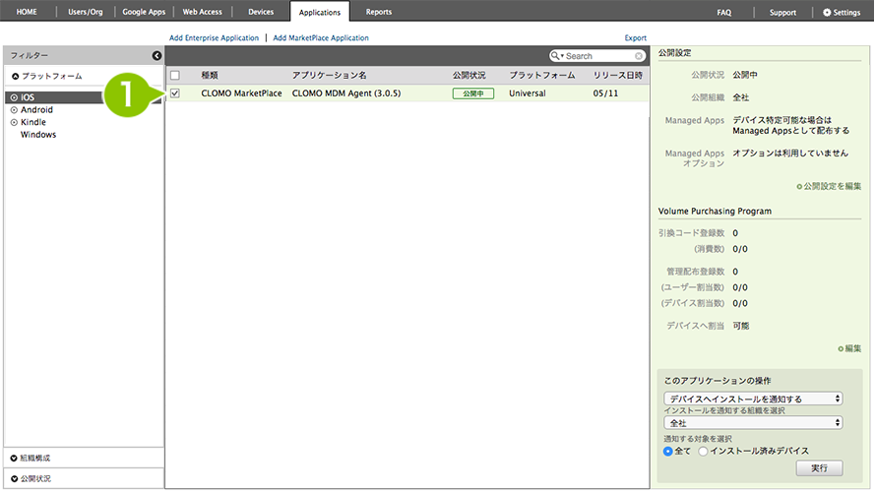The image size is (875, 492).
Task: Toggle the select-all checkbox in table header
Action: coord(175,75)
